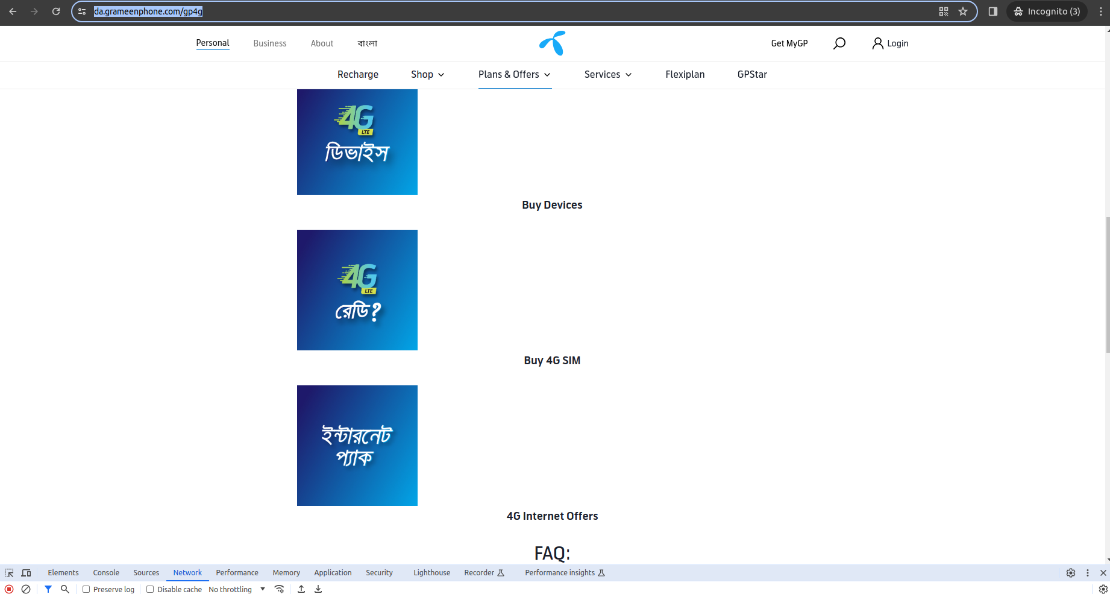Open the GPStar menu item
Image resolution: width=1110 pixels, height=597 pixels.
click(x=752, y=74)
